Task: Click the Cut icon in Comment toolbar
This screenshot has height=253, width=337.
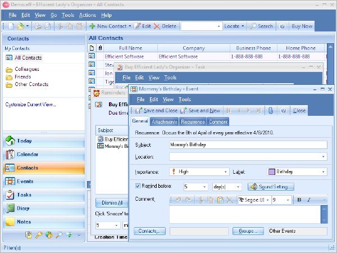Action: [x=201, y=200]
